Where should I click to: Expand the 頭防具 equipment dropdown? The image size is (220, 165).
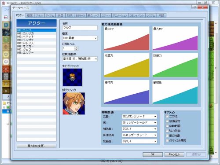tap(139, 129)
